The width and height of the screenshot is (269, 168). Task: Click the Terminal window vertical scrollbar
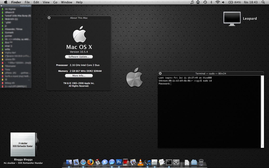[262, 110]
